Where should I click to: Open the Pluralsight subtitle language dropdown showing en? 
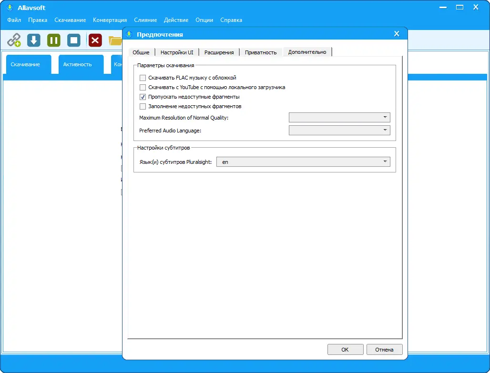386,161
